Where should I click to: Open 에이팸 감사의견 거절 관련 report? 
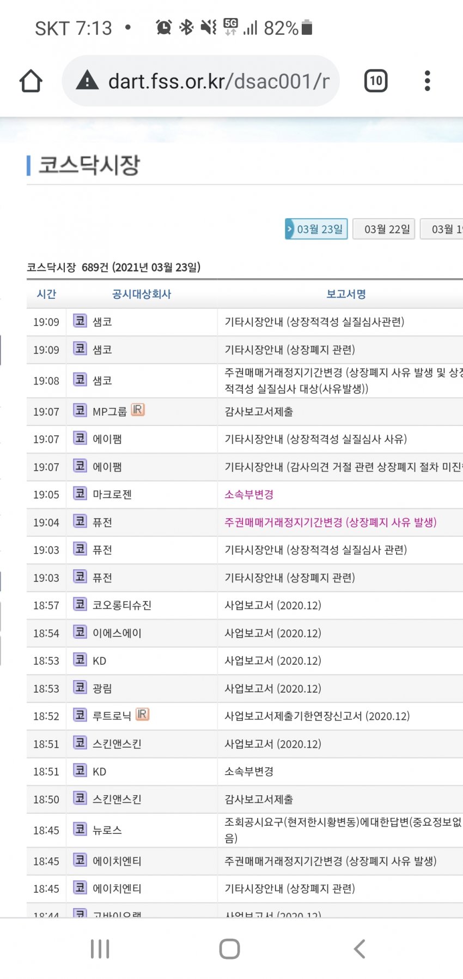point(344,467)
